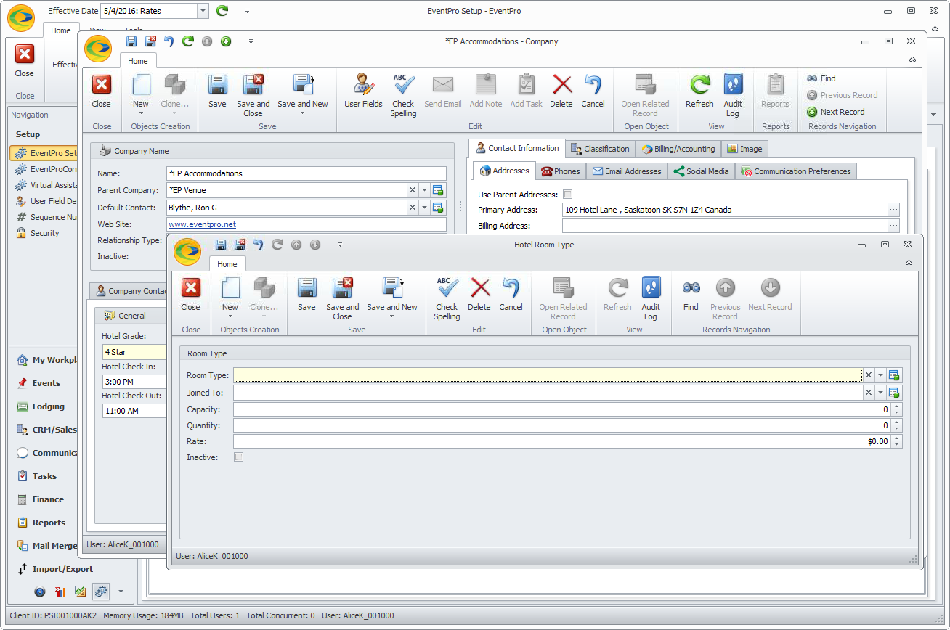Click the Hotel Grade 4 Star field
This screenshot has width=950, height=630.
pos(134,352)
